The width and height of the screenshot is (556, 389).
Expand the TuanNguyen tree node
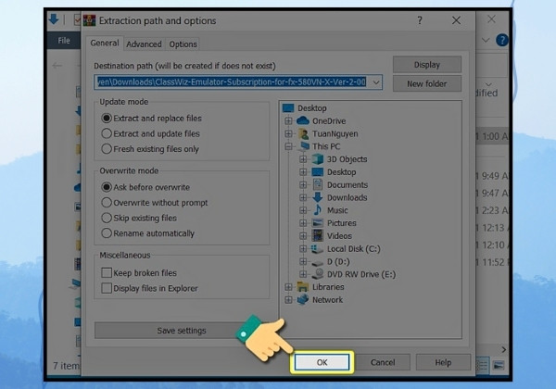288,133
